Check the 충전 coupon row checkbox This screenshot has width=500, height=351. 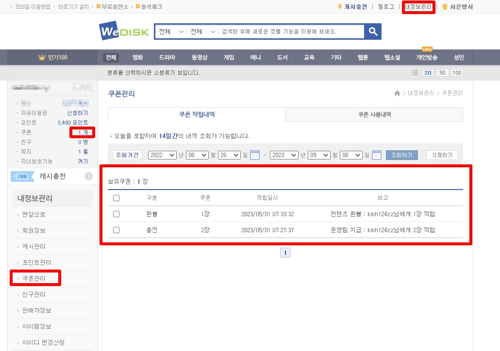click(116, 230)
